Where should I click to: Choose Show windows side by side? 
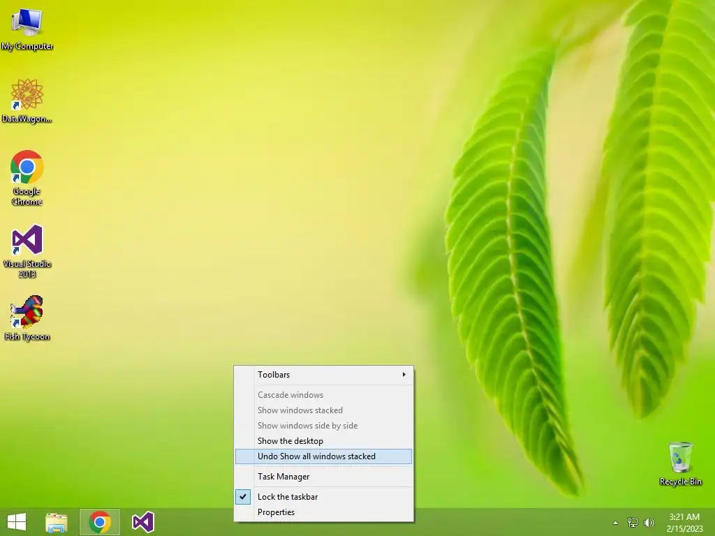324,426
